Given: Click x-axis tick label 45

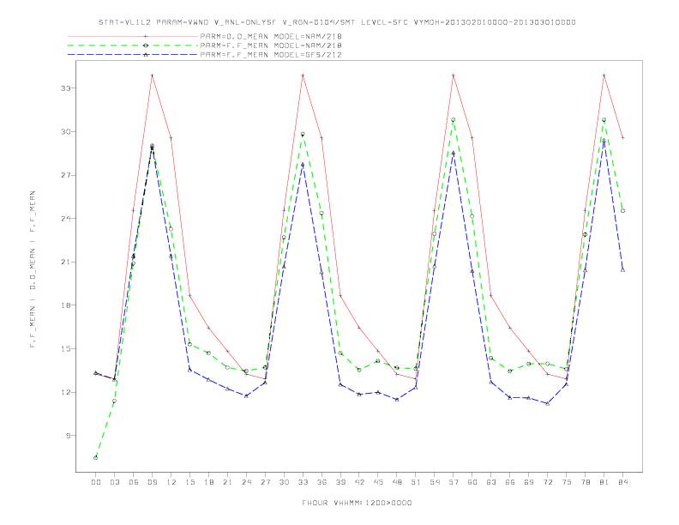Looking at the screenshot, I should 378,482.
